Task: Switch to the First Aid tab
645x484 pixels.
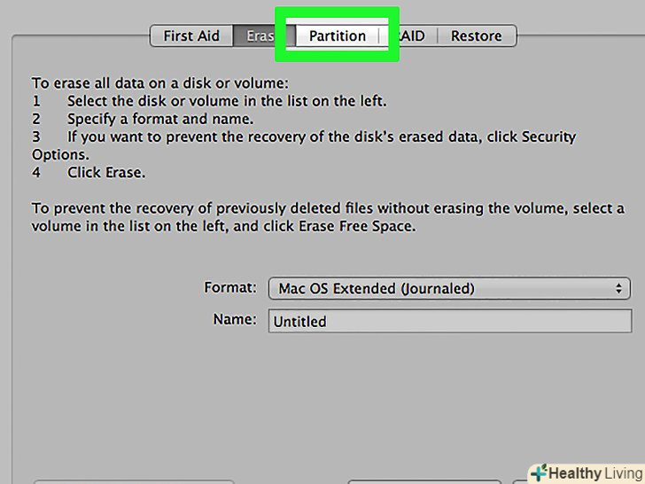Action: (x=190, y=36)
